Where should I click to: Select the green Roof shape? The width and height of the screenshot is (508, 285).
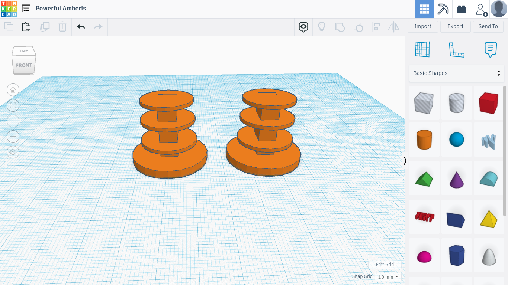424,178
